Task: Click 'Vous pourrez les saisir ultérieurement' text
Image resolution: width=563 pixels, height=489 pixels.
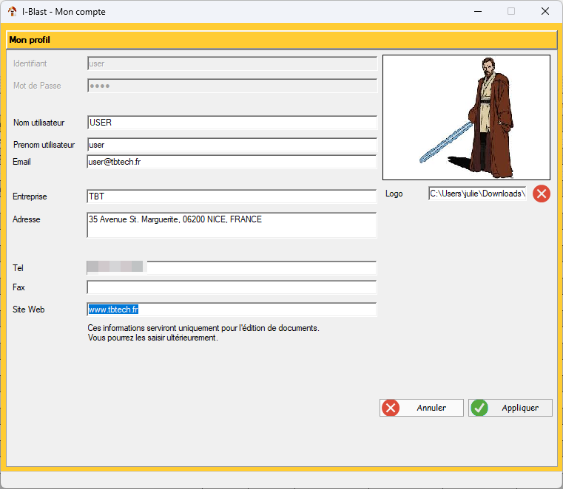Action: click(152, 338)
